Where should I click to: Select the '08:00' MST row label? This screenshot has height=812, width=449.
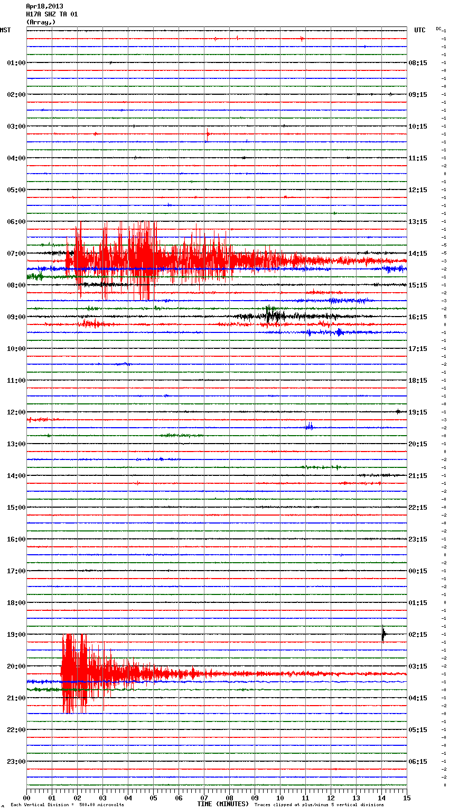16,285
